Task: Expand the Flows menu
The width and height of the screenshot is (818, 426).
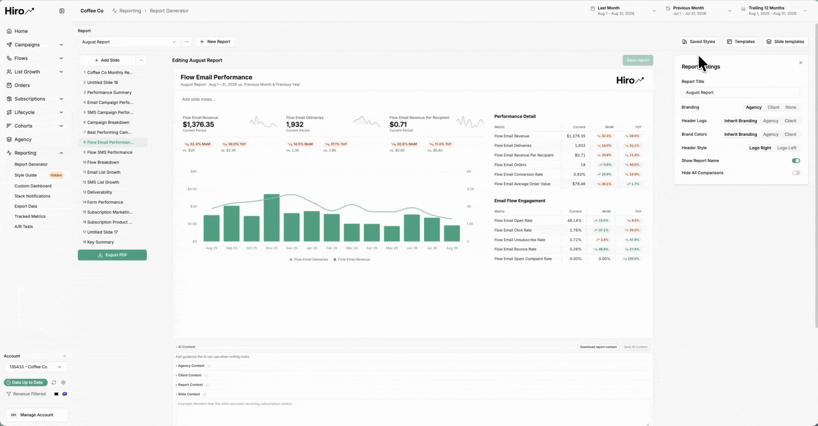Action: pos(35,58)
